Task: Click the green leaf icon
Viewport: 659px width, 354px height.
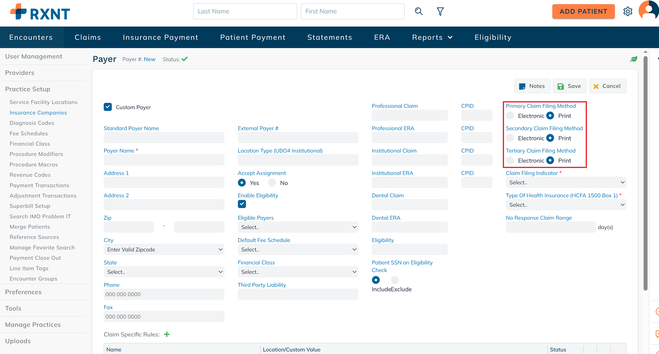Action: [634, 59]
